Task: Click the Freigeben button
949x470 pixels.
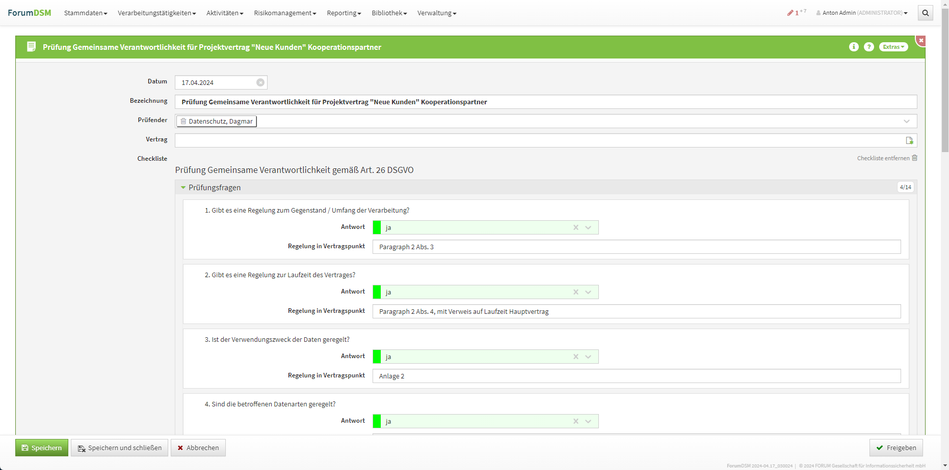Action: coord(896,448)
